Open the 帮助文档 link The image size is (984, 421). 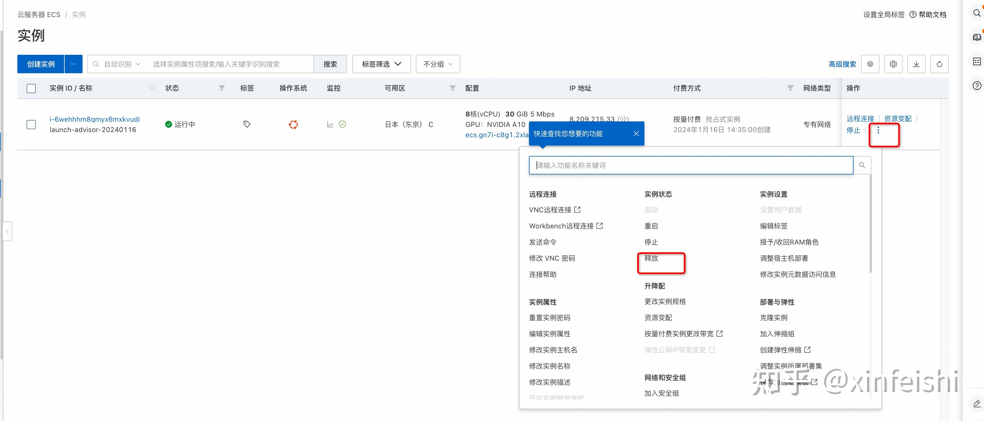pyautogui.click(x=932, y=14)
